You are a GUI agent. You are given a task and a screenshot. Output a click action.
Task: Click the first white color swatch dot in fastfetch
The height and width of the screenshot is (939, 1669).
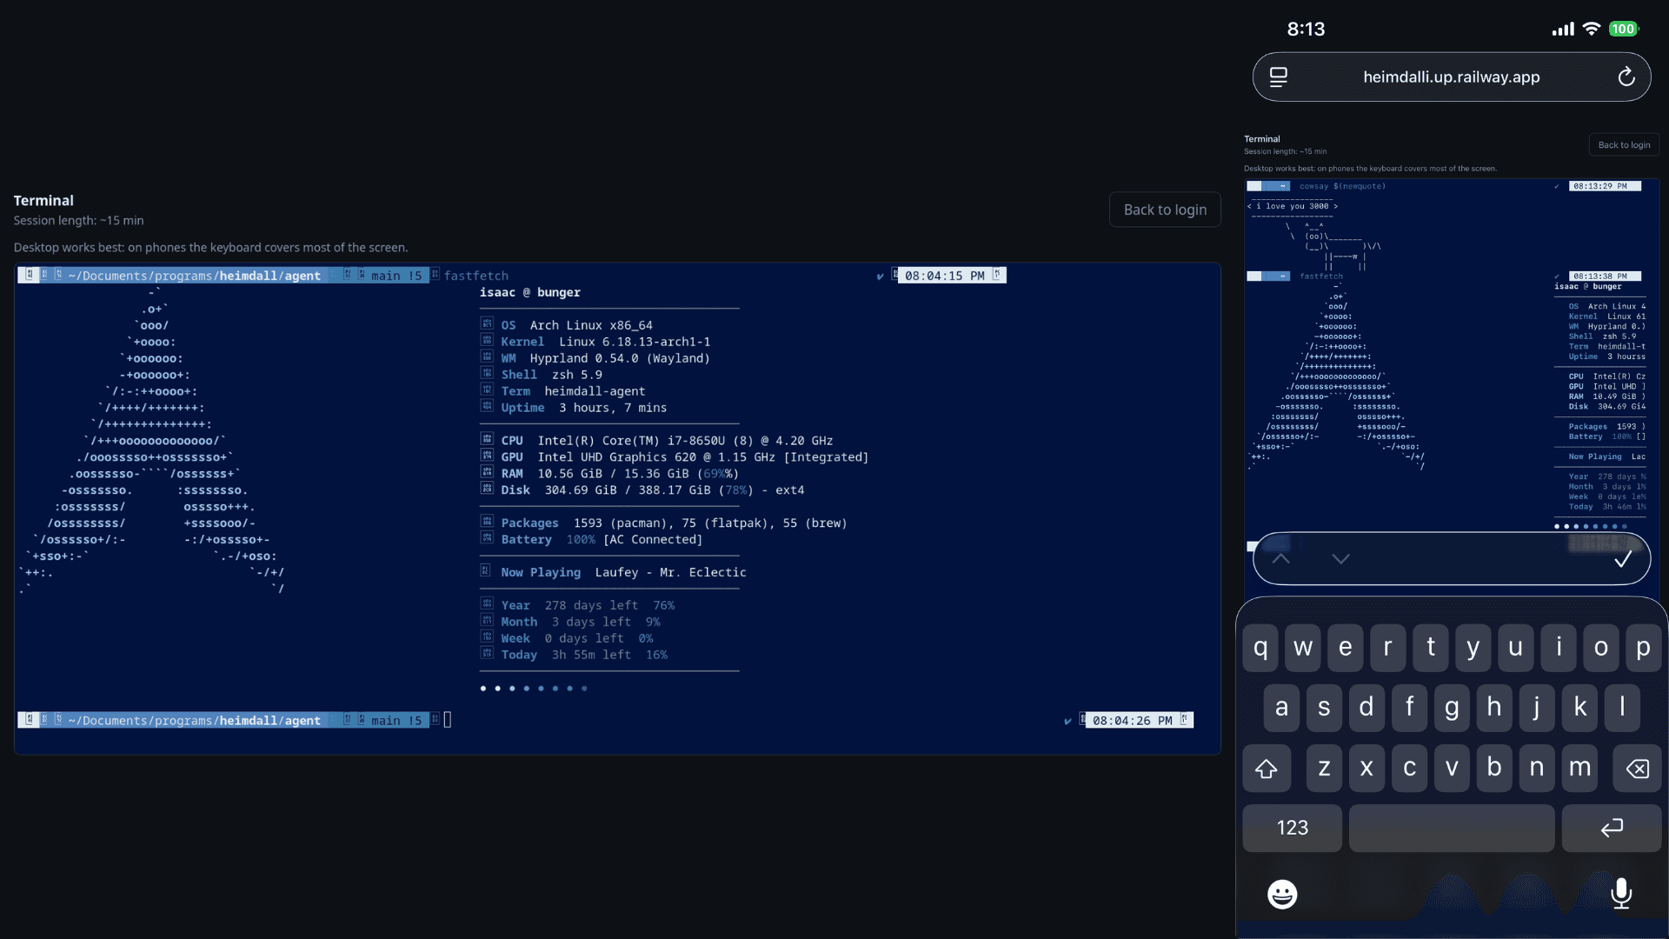coord(483,689)
